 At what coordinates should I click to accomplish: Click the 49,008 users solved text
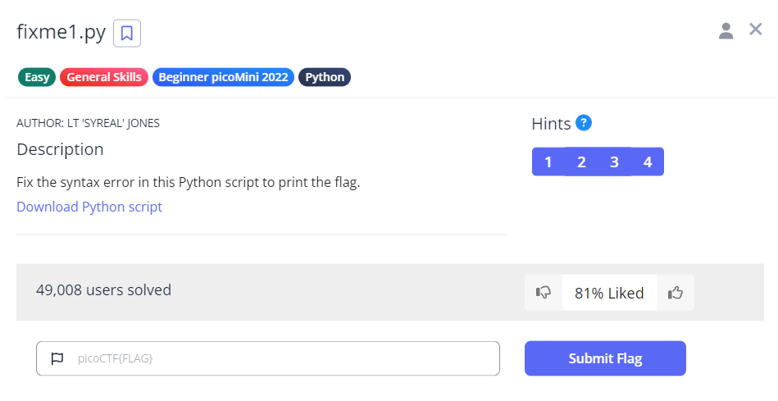point(103,289)
